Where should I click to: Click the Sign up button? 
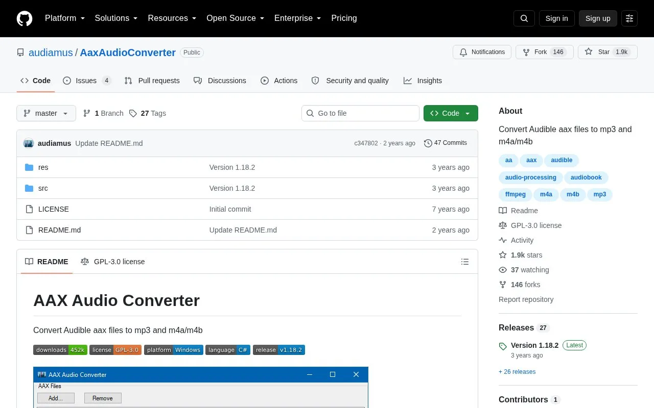point(598,18)
